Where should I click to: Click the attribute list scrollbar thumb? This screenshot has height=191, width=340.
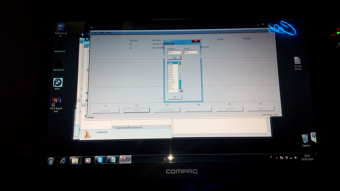click(180, 84)
